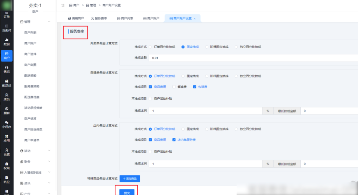Switch to the 服务费率 tab

coord(99,18)
